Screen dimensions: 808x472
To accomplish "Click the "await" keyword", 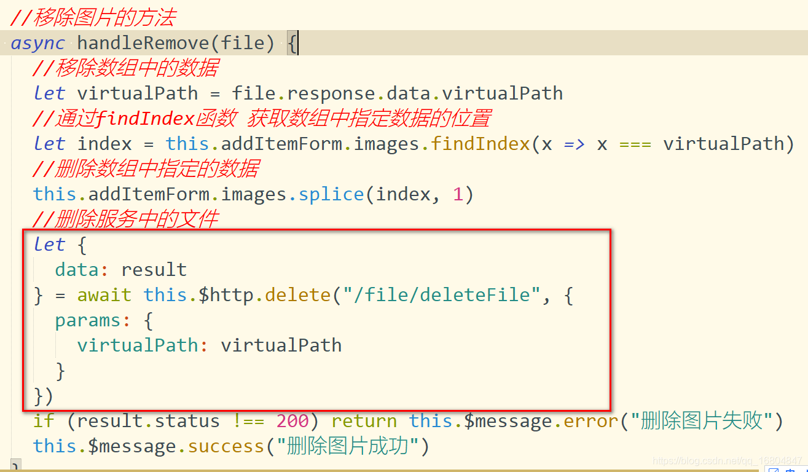I will (x=104, y=295).
